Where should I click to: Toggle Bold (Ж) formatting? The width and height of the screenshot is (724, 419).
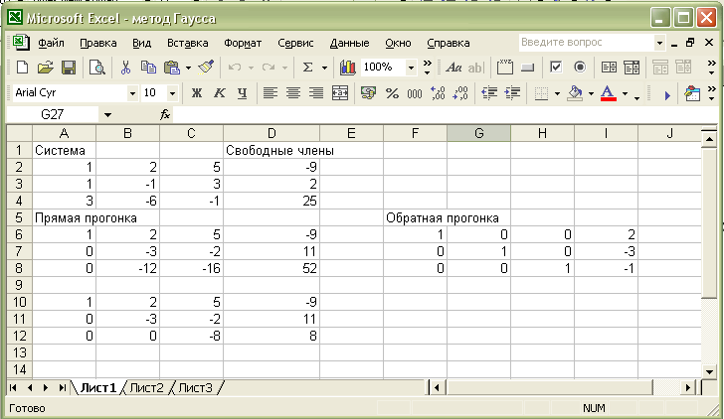click(197, 93)
